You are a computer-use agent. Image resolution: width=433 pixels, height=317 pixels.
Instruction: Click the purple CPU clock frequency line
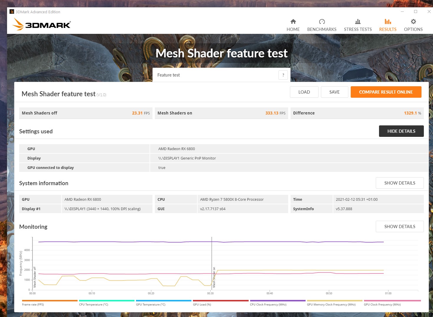[211, 242]
